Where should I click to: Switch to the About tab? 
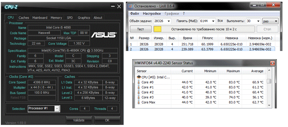[x=98, y=18]
